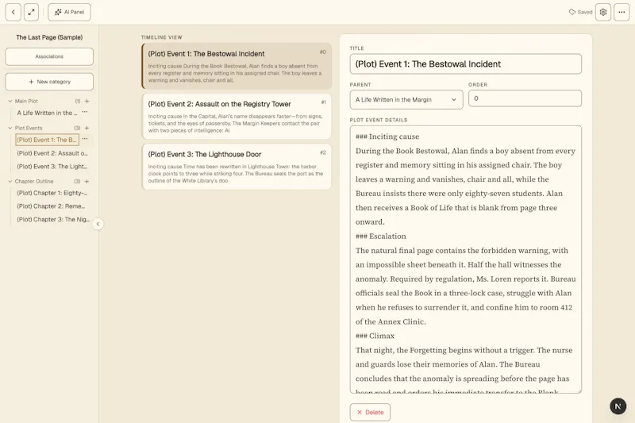Click the #2 order label on Event 3 card
Screen dimensions: 635x423
pyautogui.click(x=323, y=152)
